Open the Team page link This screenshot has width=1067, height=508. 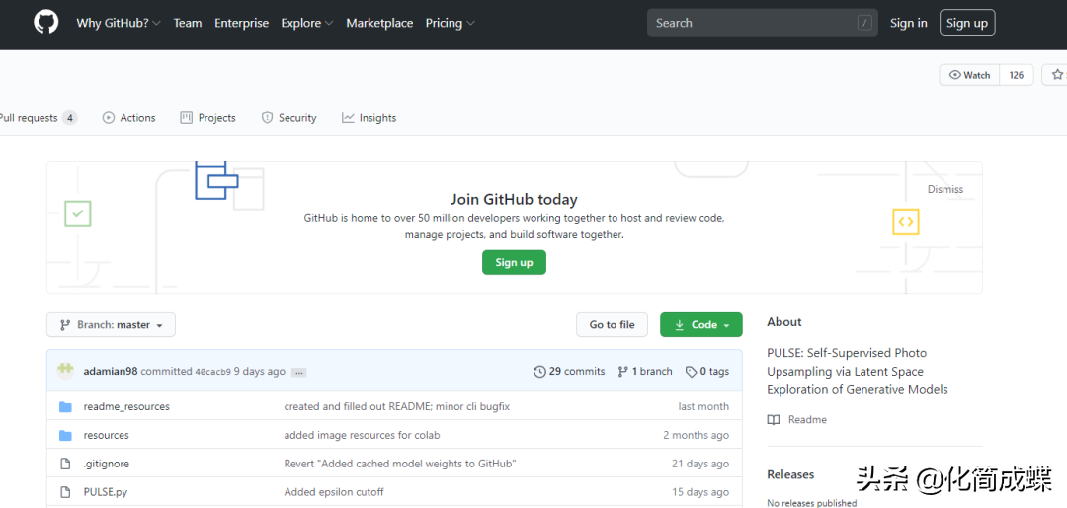point(187,23)
